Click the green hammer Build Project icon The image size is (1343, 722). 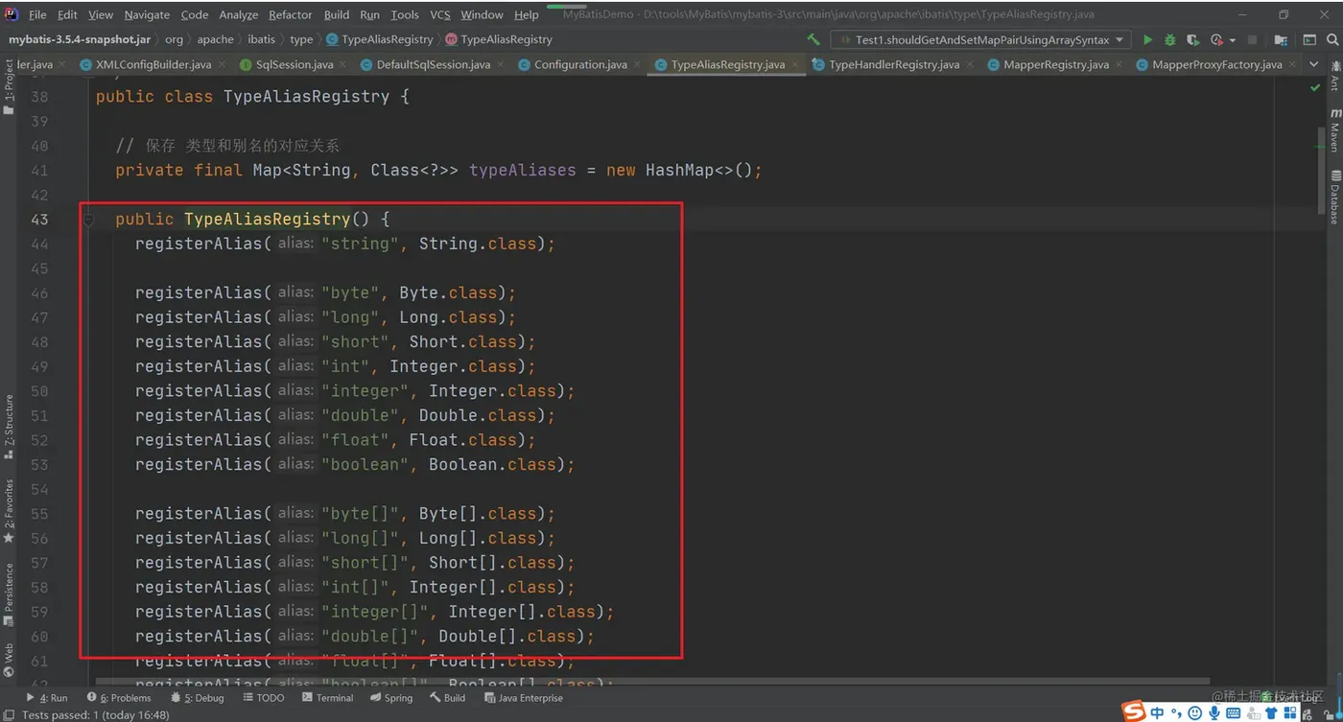813,39
